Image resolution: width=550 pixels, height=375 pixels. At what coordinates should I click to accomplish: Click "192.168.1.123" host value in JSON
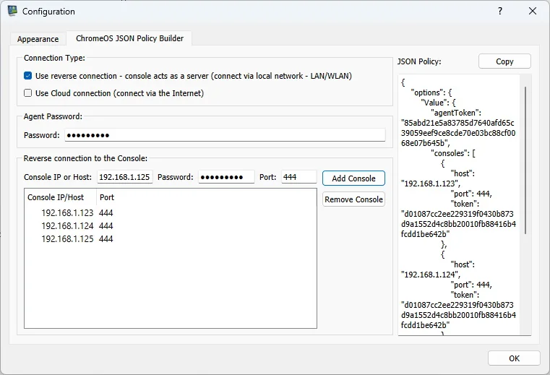coord(431,184)
